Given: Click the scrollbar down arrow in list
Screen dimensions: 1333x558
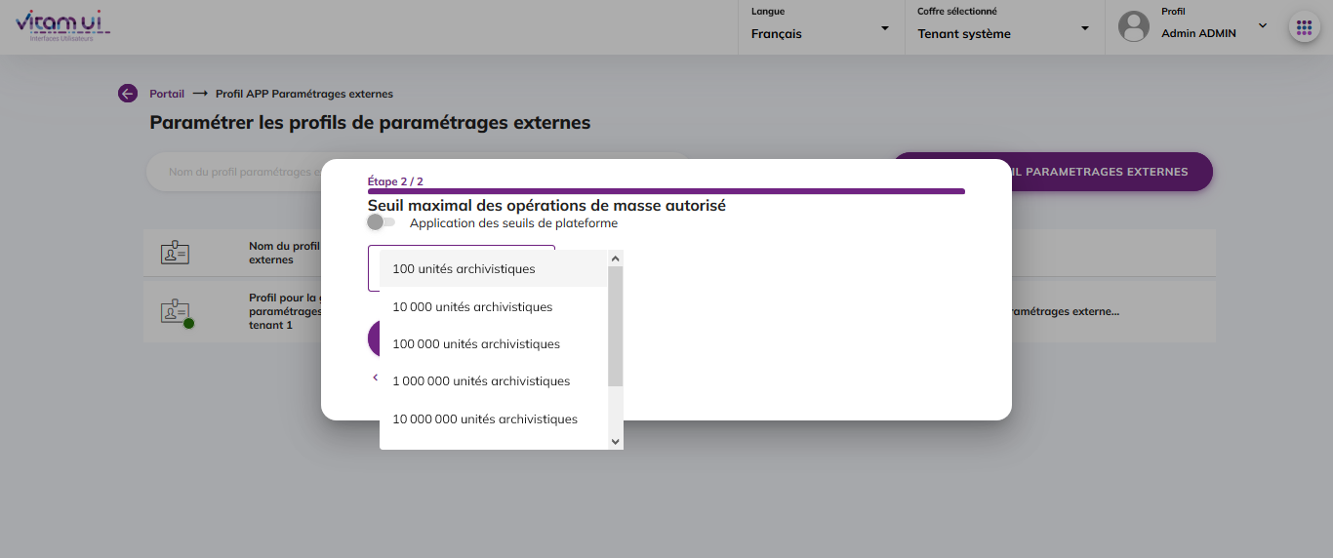Looking at the screenshot, I should (x=615, y=441).
